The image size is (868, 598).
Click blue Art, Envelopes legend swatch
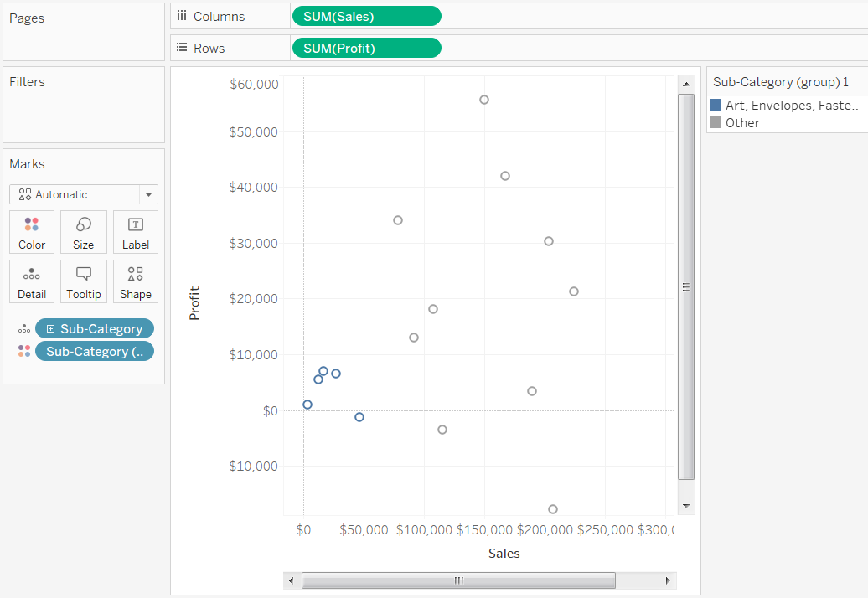coord(716,105)
